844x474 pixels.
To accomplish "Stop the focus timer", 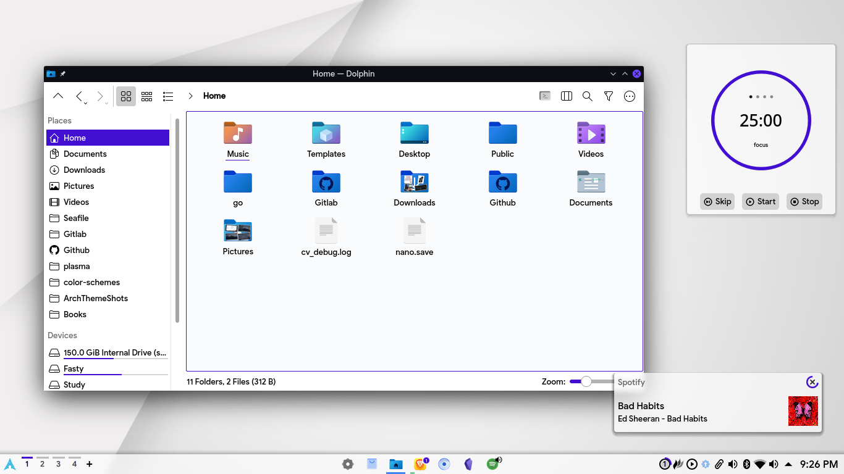I will point(804,201).
